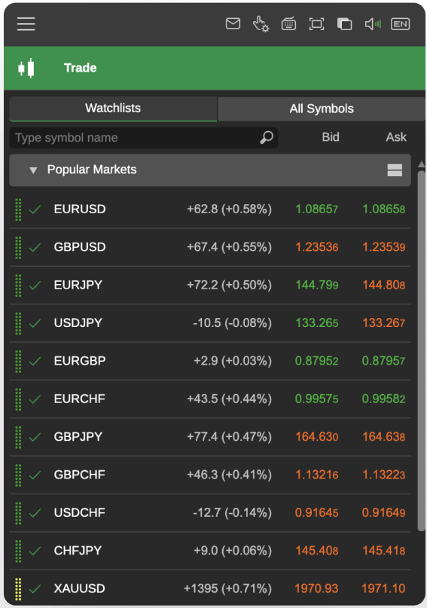This screenshot has width=427, height=608.
Task: Toggle the GBPCHF checkmark
Action: coord(35,475)
